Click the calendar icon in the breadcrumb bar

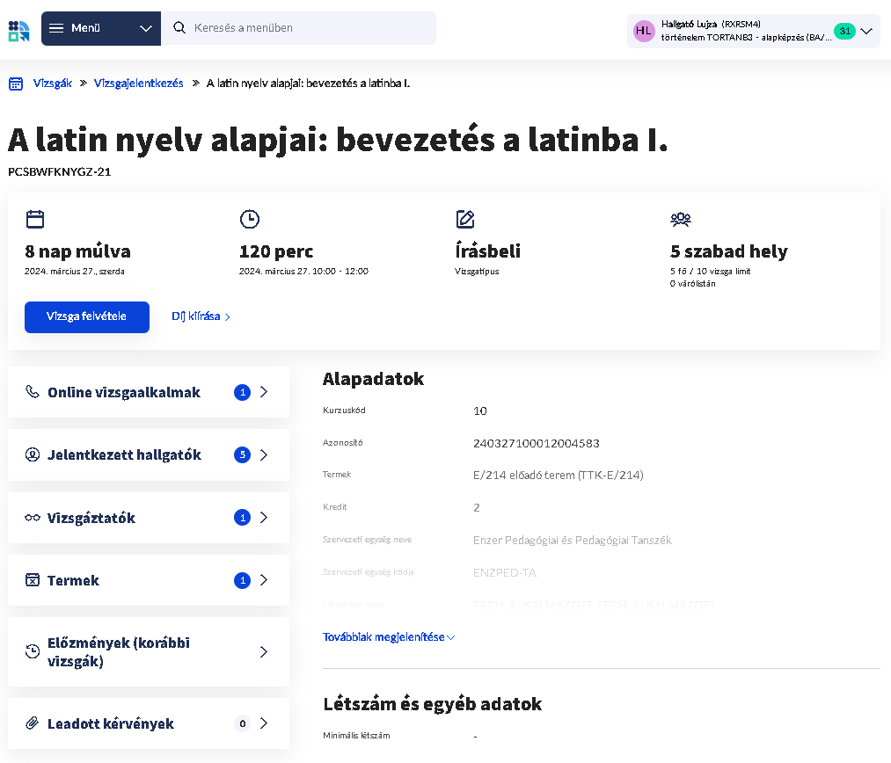tap(15, 83)
